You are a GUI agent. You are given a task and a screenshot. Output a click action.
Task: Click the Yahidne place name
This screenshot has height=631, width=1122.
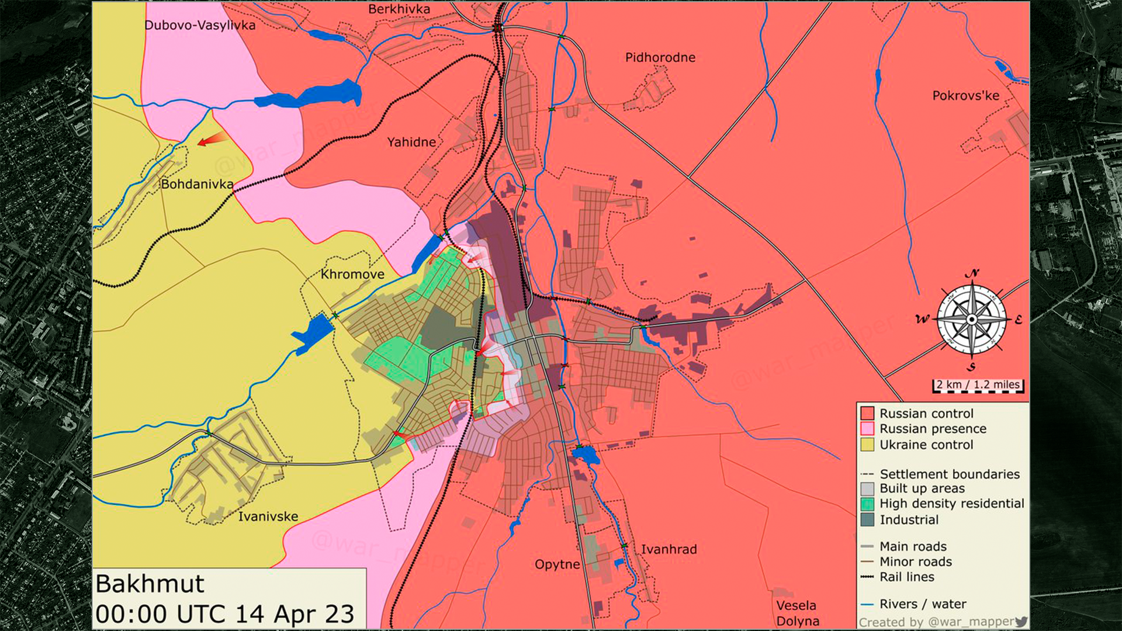pyautogui.click(x=411, y=142)
